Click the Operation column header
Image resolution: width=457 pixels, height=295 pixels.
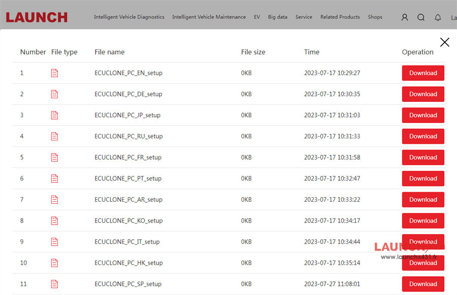pyautogui.click(x=418, y=52)
